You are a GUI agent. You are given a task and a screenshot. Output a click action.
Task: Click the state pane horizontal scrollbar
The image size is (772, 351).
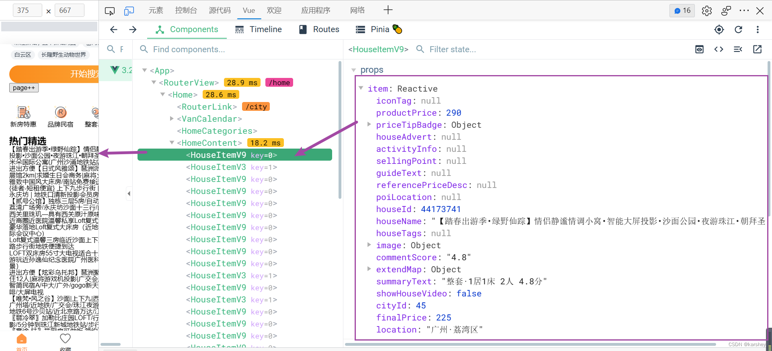coord(530,344)
